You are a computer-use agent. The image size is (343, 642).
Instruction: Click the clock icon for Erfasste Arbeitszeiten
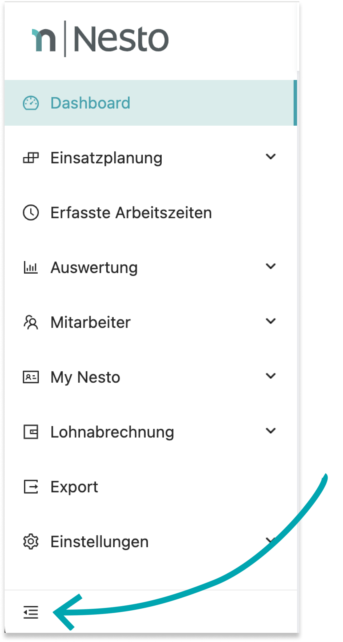pyautogui.click(x=31, y=213)
